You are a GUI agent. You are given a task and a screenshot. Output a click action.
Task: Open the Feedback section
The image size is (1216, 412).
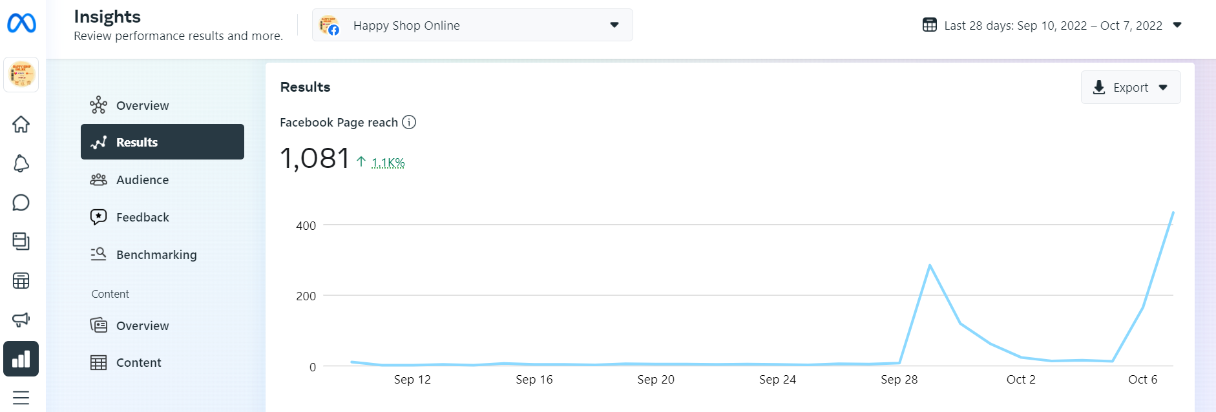(x=142, y=217)
